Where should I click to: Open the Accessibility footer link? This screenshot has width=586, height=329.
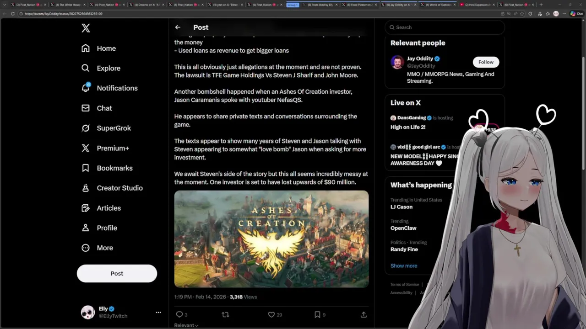(402, 293)
